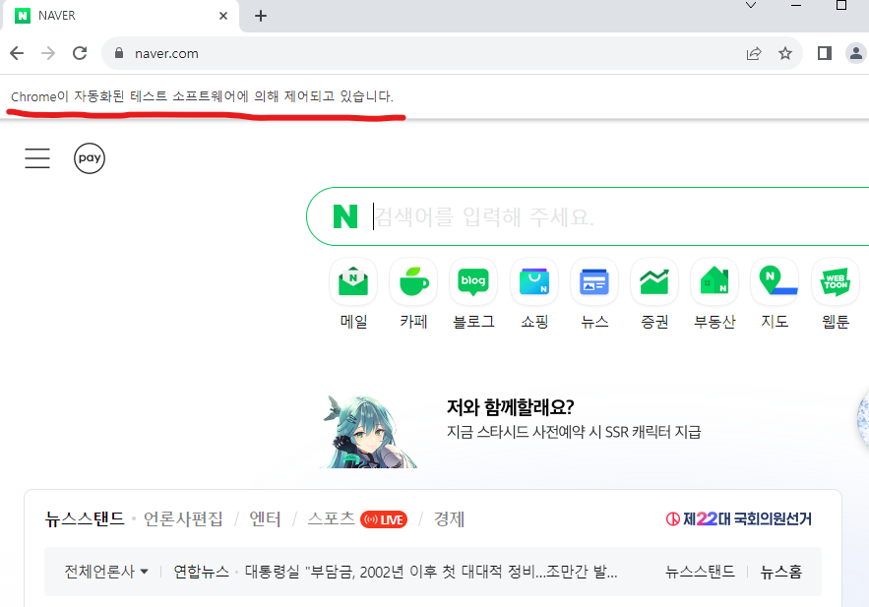Select the 경제 news tab

coord(449,518)
